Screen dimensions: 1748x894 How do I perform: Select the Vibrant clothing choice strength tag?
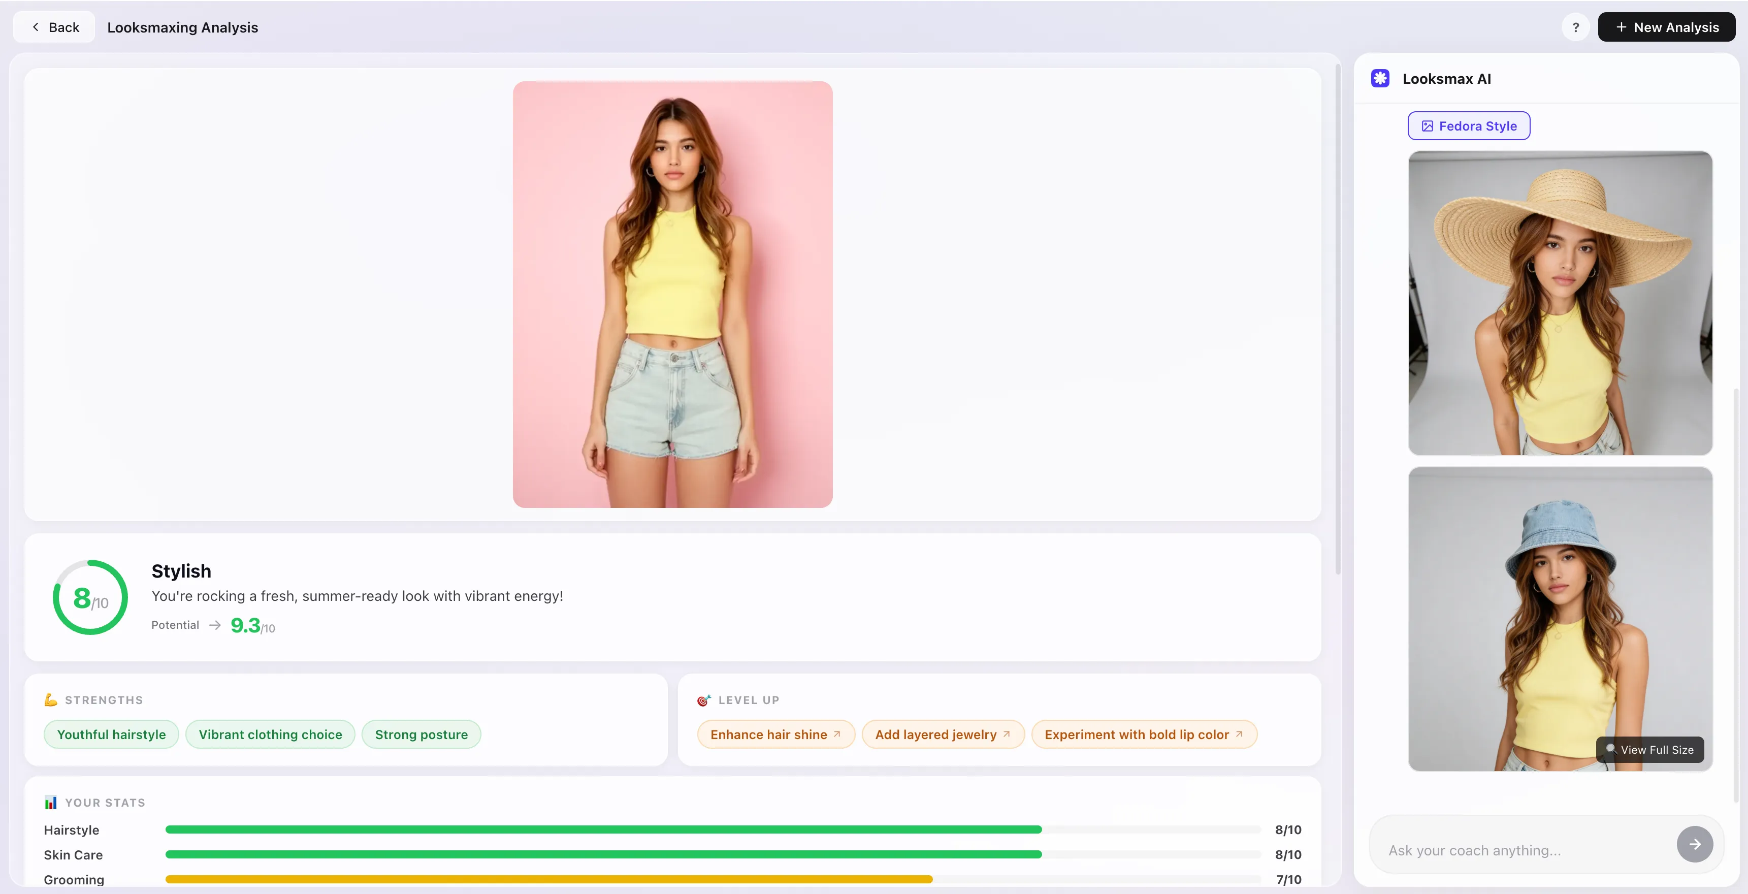[270, 734]
